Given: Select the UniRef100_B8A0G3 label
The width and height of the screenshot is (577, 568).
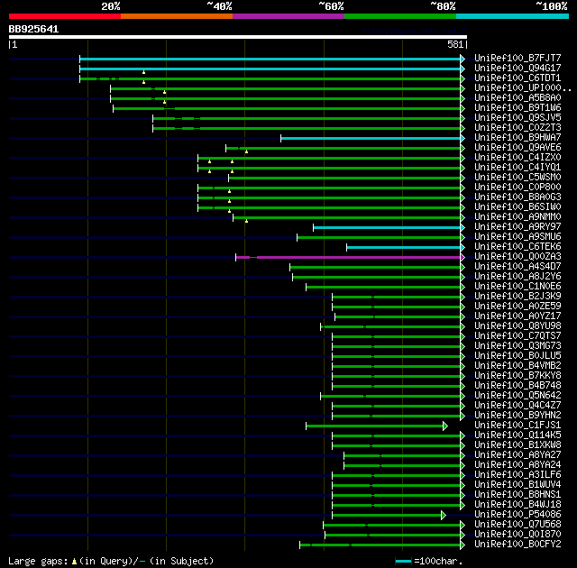Looking at the screenshot, I should coord(517,197).
